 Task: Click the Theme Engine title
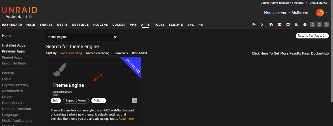(x=68, y=85)
